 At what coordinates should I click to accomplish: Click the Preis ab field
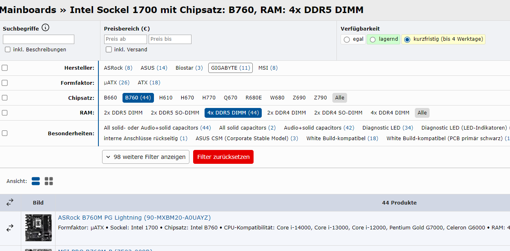pyautogui.click(x=125, y=39)
